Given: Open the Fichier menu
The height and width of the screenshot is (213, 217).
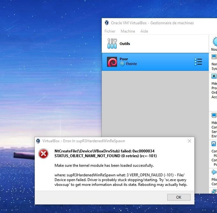Looking at the screenshot, I should coord(110,31).
